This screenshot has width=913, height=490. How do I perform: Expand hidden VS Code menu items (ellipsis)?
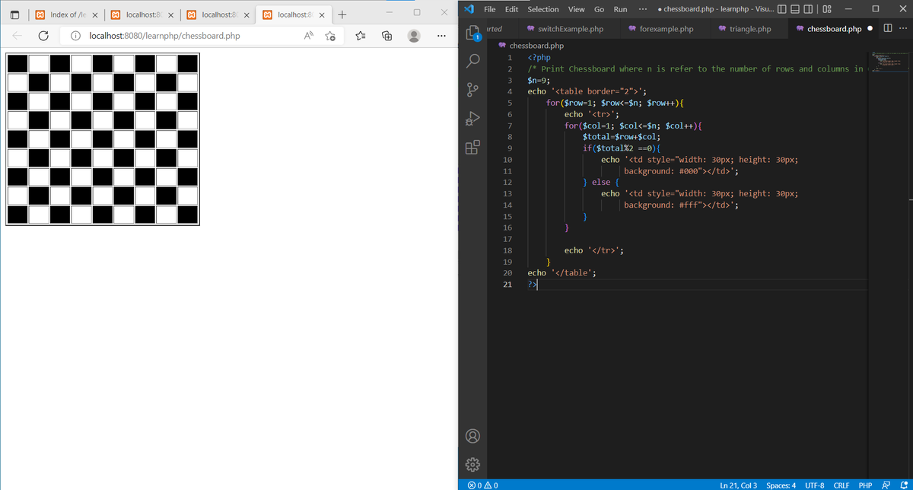click(x=644, y=9)
